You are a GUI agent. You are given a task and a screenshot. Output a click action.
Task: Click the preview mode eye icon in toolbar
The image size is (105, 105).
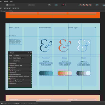pos(49,5)
